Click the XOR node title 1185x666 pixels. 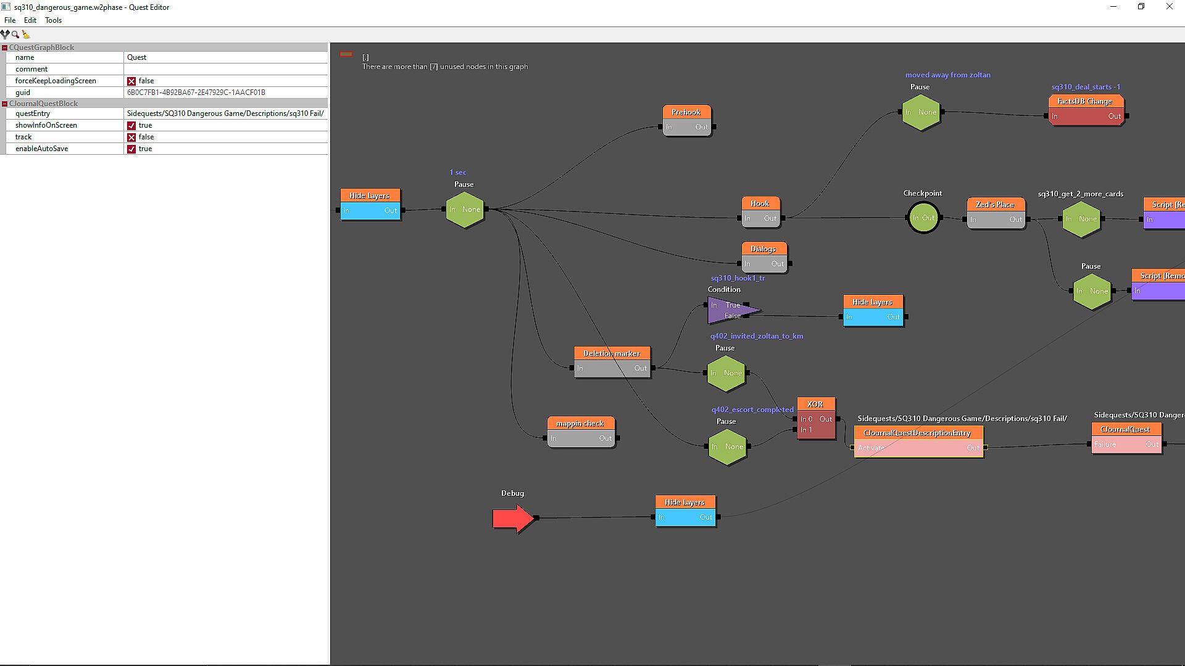[x=815, y=404]
